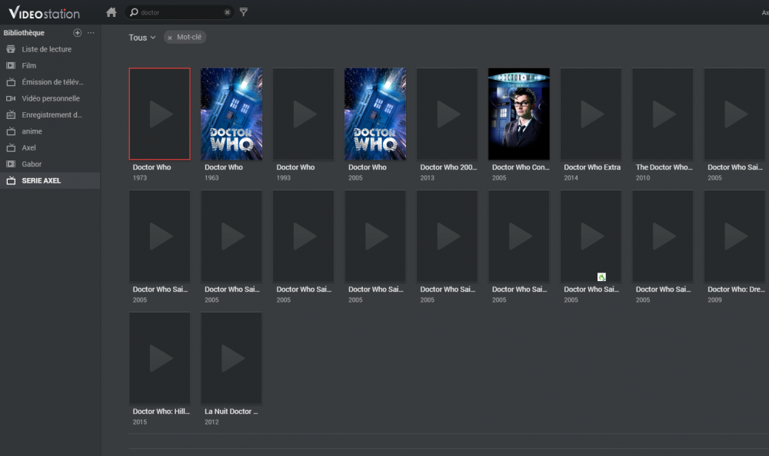
Task: Open Émission de télévision library
Action: click(52, 82)
